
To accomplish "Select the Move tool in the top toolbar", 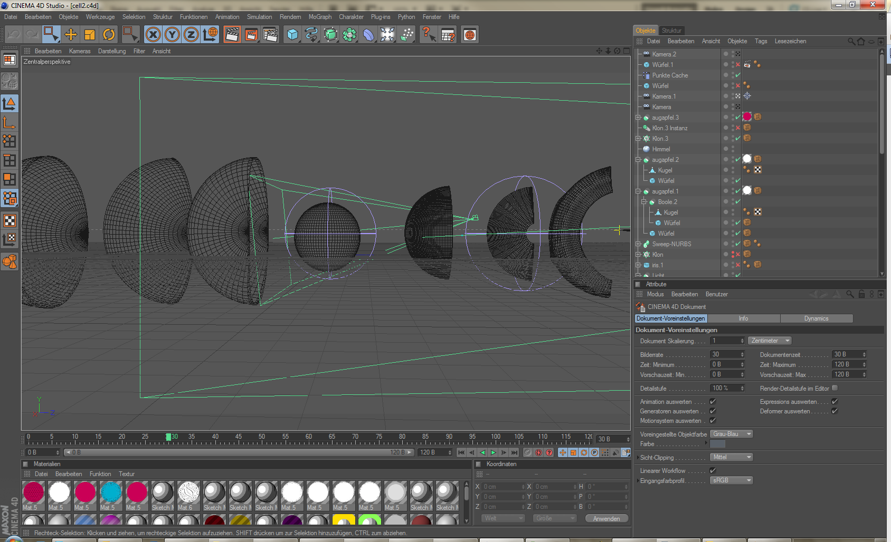I will (x=71, y=35).
